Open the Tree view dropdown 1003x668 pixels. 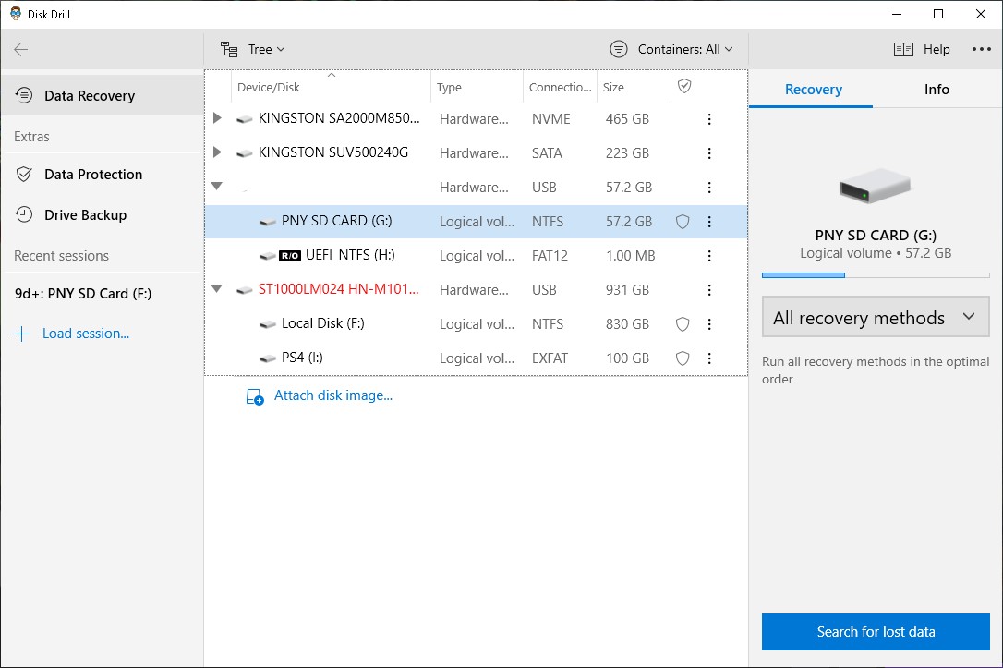click(253, 49)
